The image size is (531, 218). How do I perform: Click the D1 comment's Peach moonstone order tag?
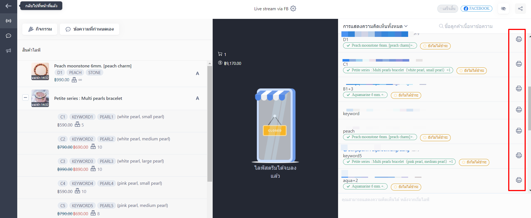point(380,45)
